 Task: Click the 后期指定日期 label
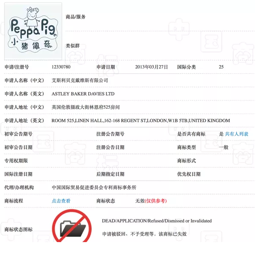pyautogui.click(x=111, y=174)
